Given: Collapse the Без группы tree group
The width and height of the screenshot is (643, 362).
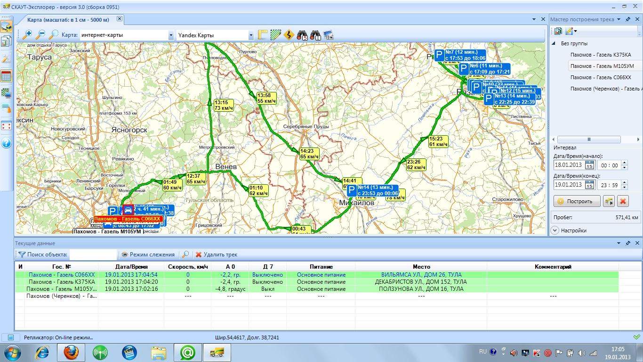Looking at the screenshot, I should [x=554, y=43].
